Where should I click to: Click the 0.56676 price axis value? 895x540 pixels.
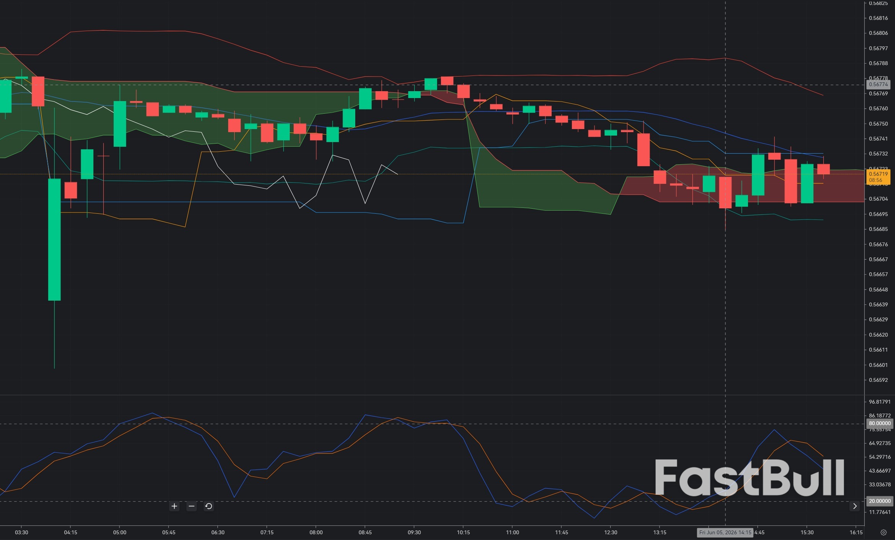(x=878, y=244)
